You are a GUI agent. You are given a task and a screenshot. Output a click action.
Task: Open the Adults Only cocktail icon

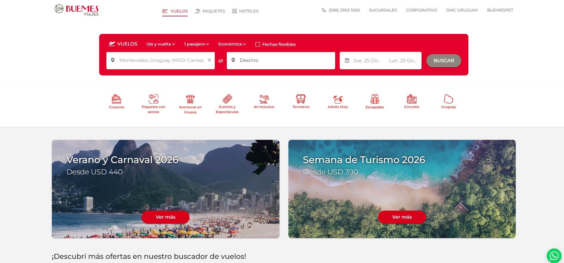[338, 99]
